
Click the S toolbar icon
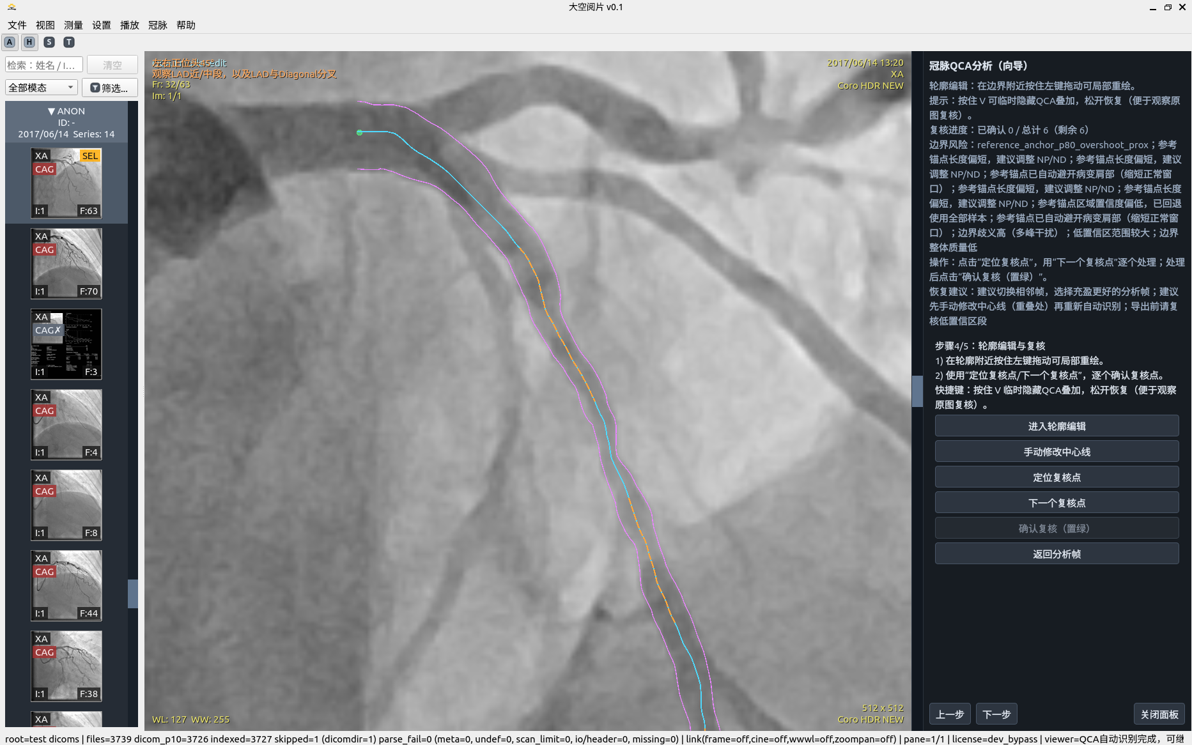49,42
